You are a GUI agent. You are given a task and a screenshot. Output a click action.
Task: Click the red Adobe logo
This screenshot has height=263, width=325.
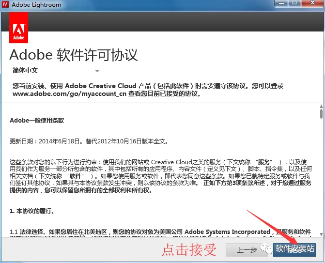click(19, 28)
